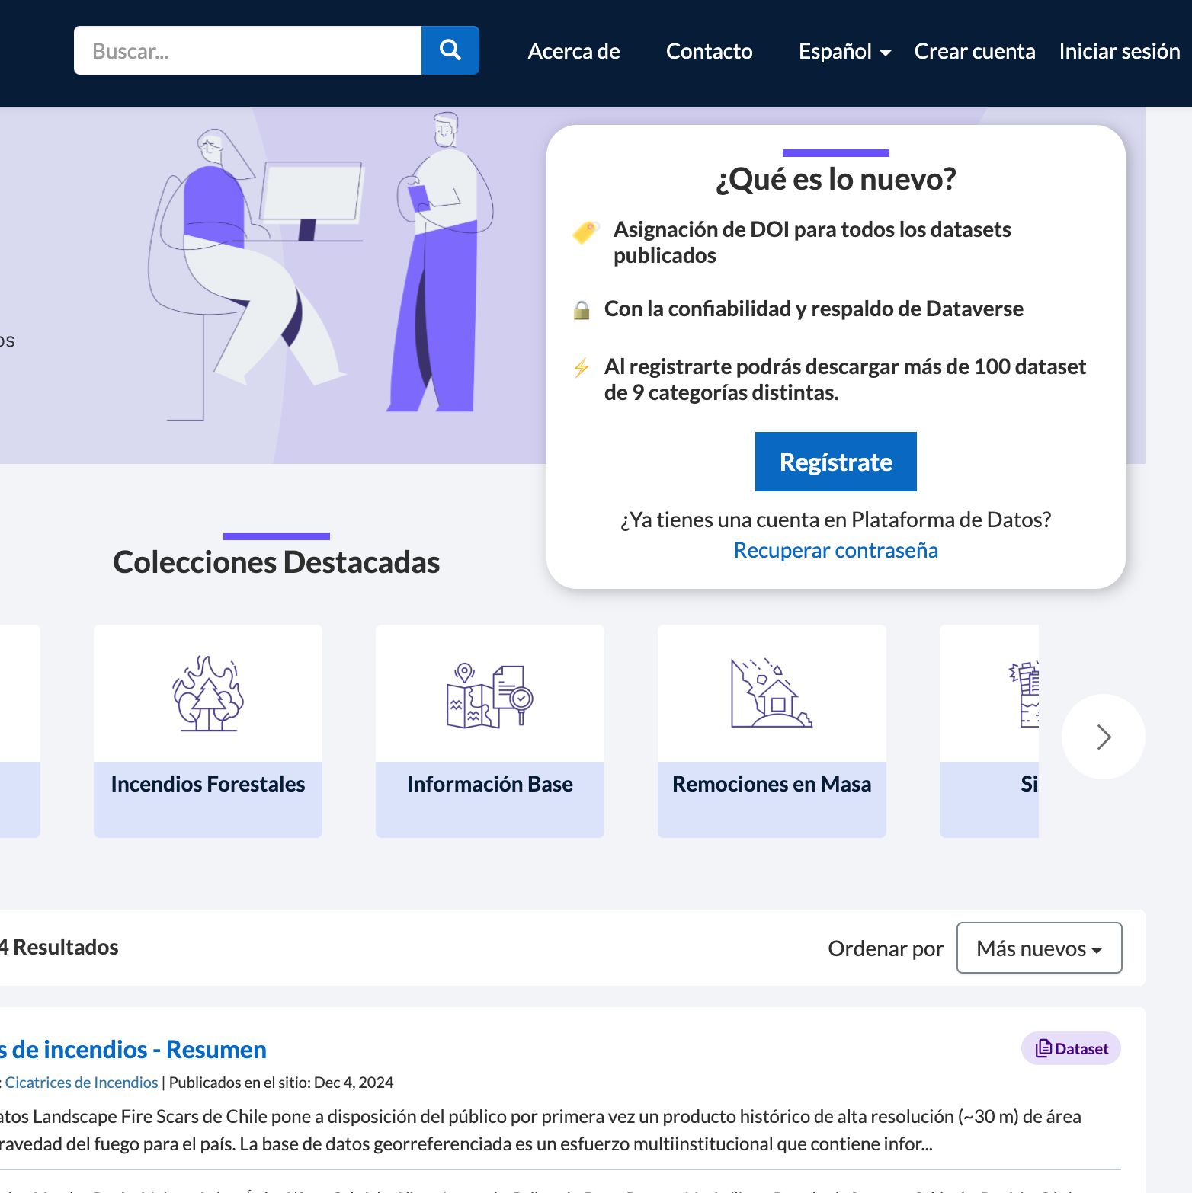1192x1193 pixels.
Task: Click the standing man illustration
Action: (x=441, y=263)
